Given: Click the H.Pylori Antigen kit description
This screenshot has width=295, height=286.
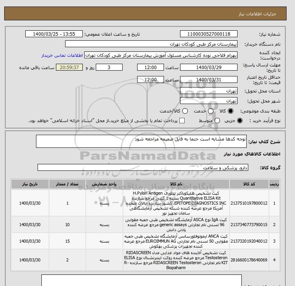Looking at the screenshot, I should coord(176,203).
